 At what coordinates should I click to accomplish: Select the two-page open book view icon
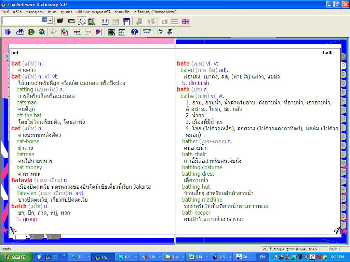pyautogui.click(x=105, y=21)
